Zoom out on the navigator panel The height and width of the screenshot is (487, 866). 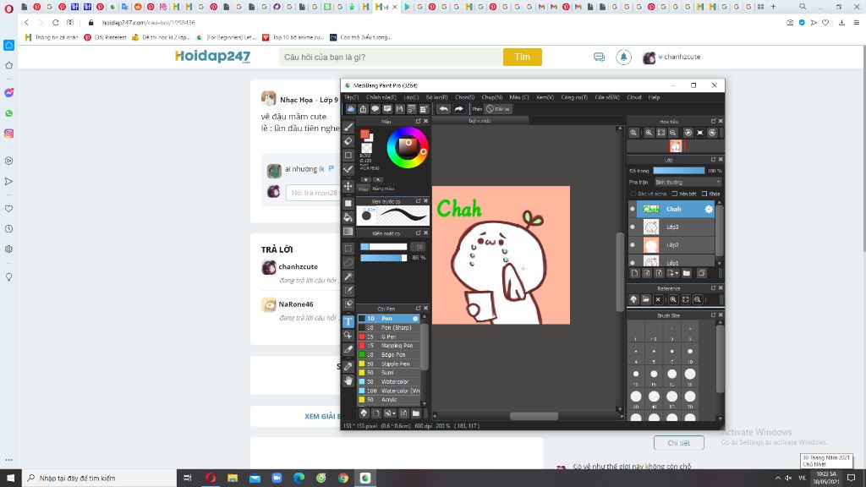pos(672,133)
